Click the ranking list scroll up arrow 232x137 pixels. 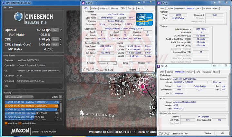click(x=61, y=102)
